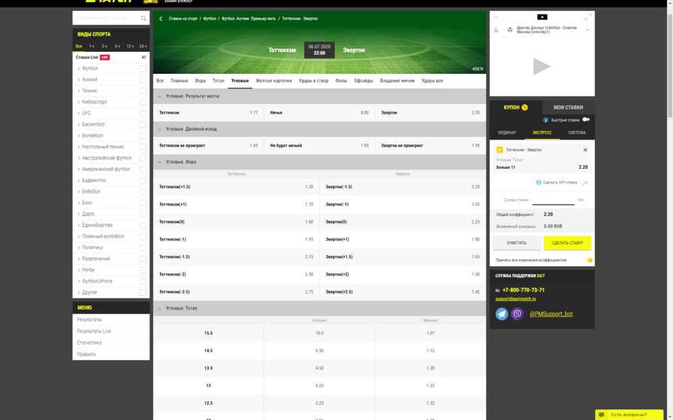The height and width of the screenshot is (420, 673).
Task: Remove Тоттенхэм - Эвертон bet from coupon
Action: point(585,150)
